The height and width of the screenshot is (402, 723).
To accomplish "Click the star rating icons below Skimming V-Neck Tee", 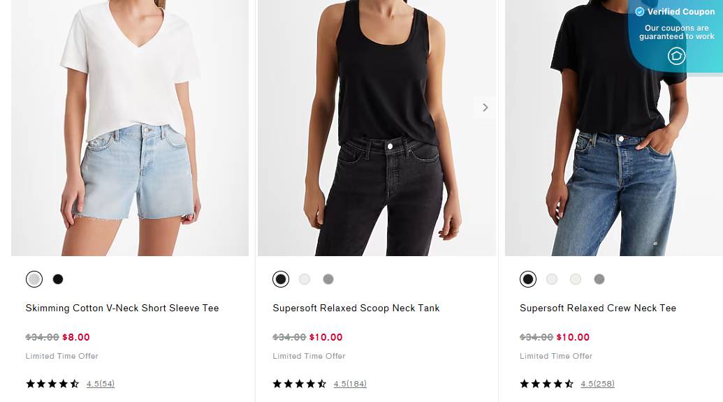I will click(52, 383).
